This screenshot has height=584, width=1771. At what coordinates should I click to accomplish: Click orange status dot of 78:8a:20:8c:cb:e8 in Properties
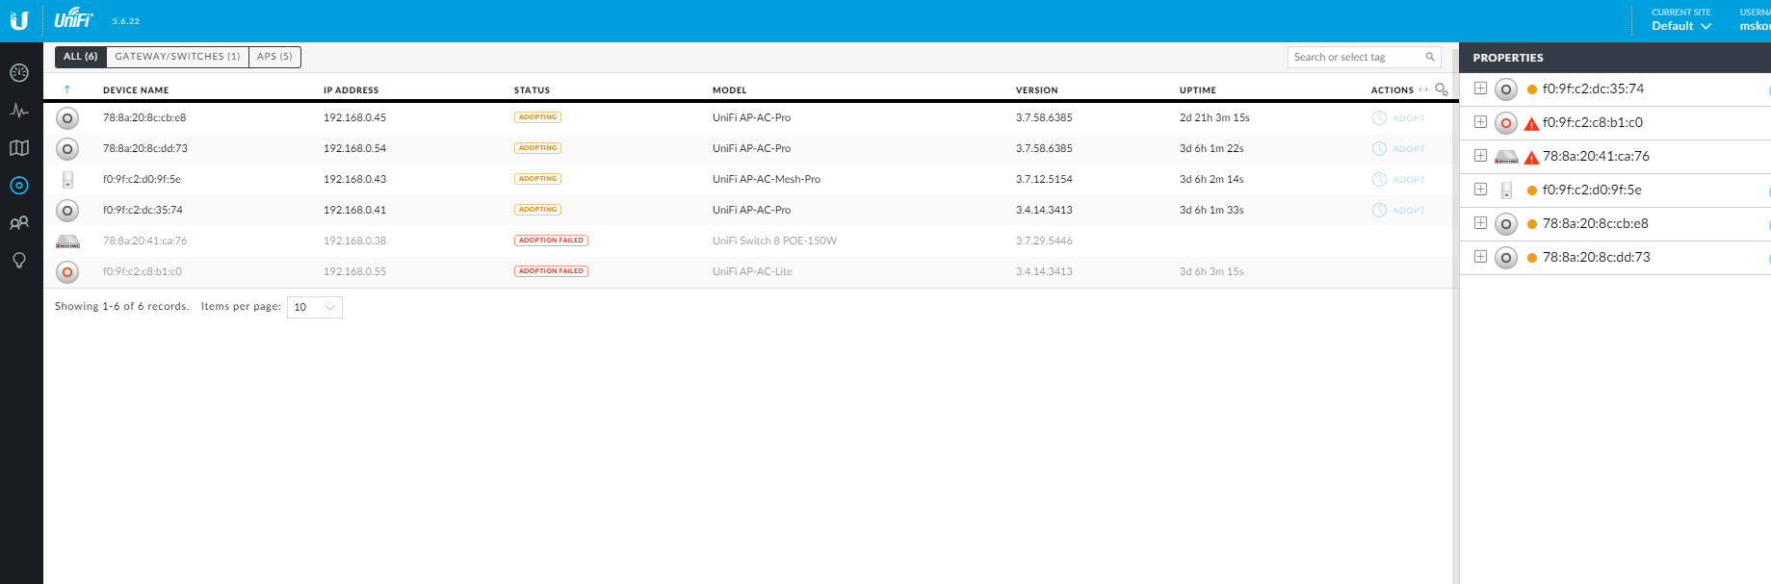(x=1532, y=224)
